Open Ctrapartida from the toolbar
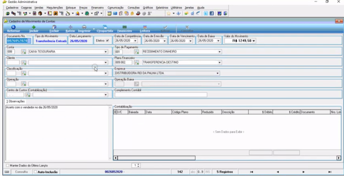Image resolution: width=344 pixels, height=176 pixels. point(105,29)
